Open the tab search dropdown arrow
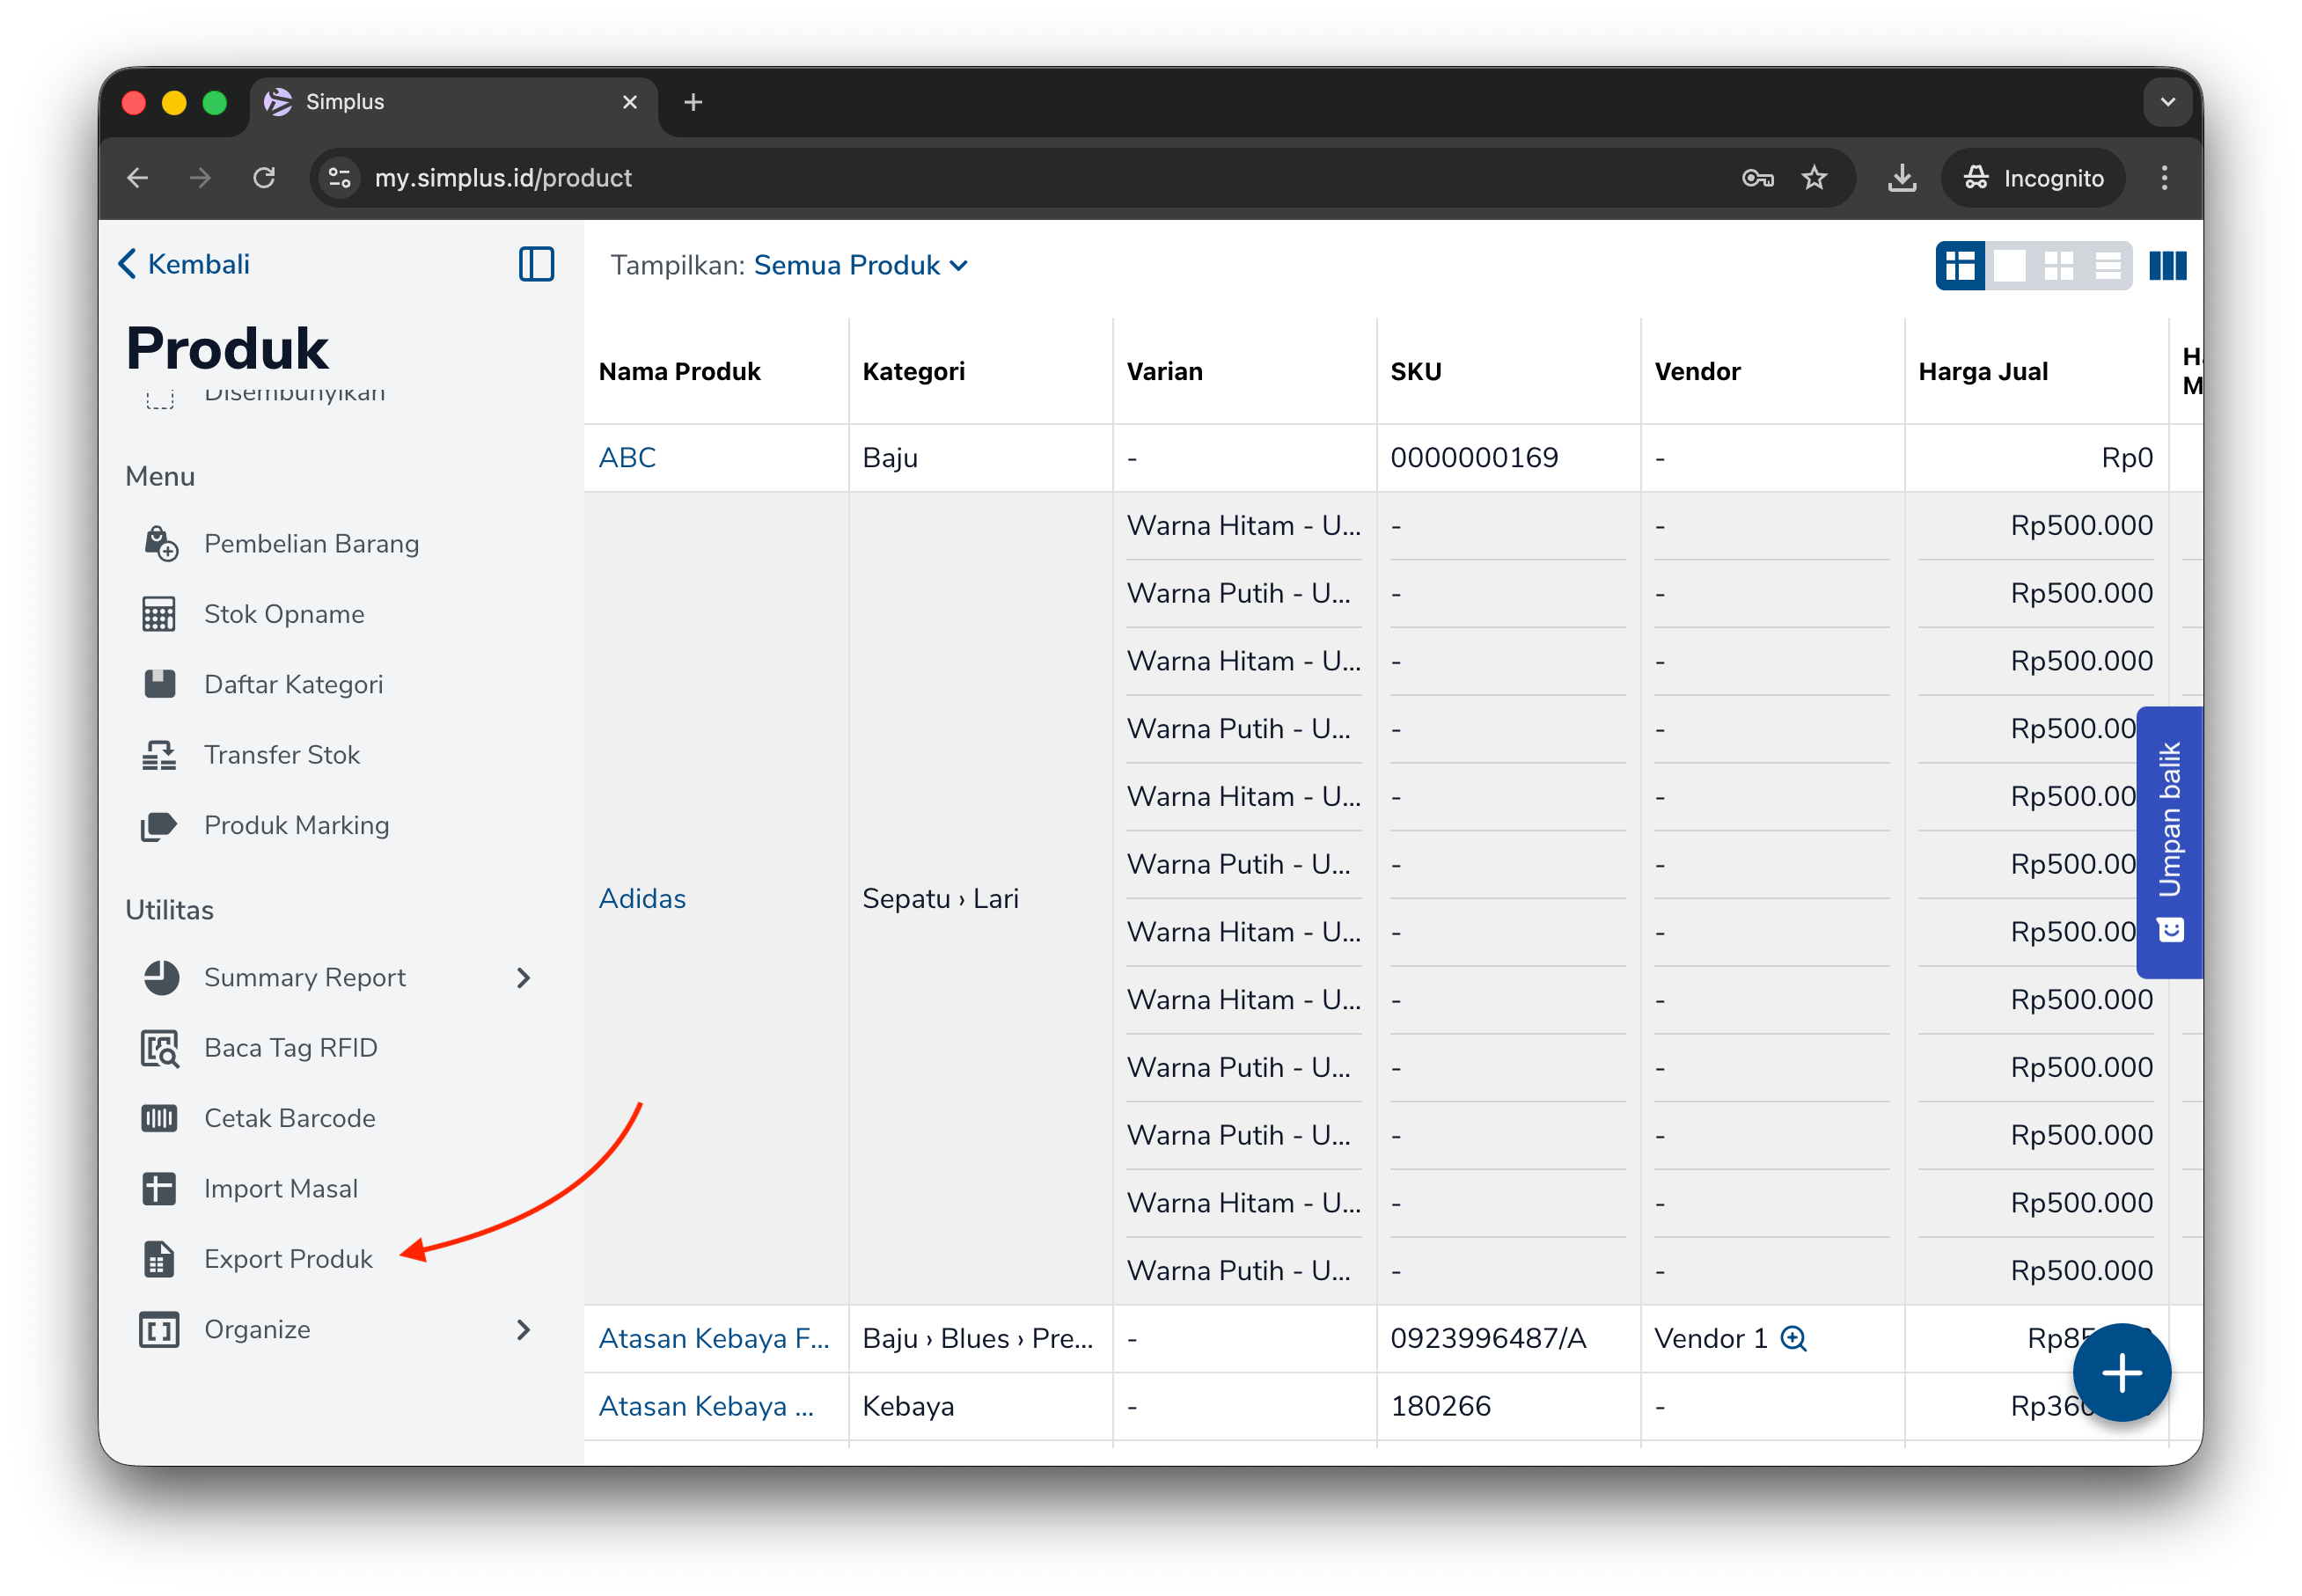The image size is (2302, 1596). pyautogui.click(x=2168, y=102)
